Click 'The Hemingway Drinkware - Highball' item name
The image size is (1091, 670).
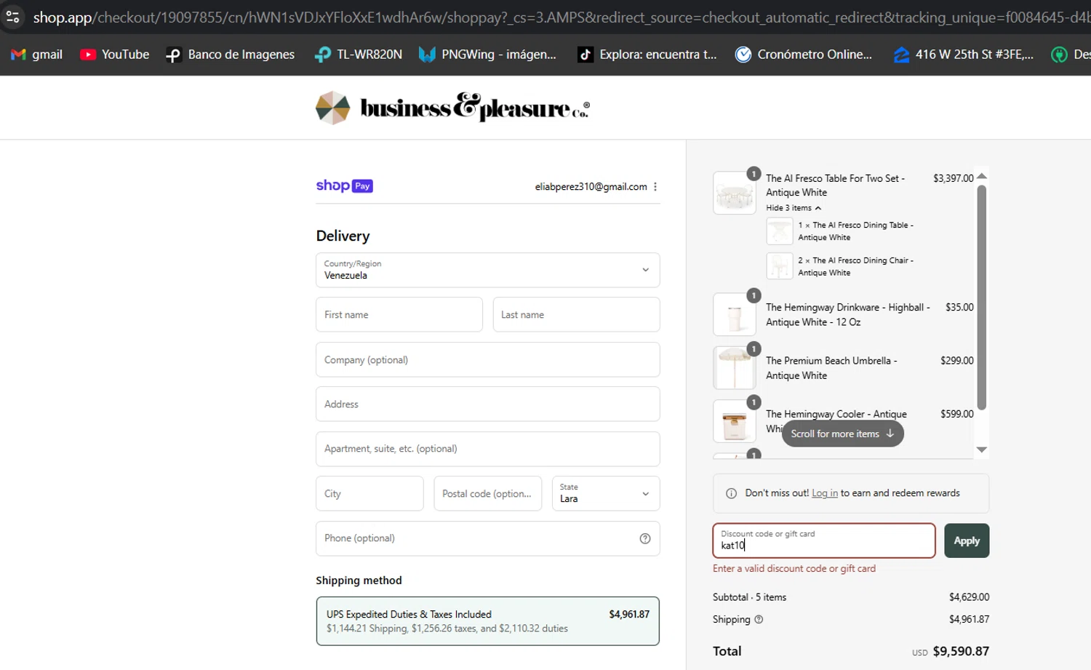[847, 315]
